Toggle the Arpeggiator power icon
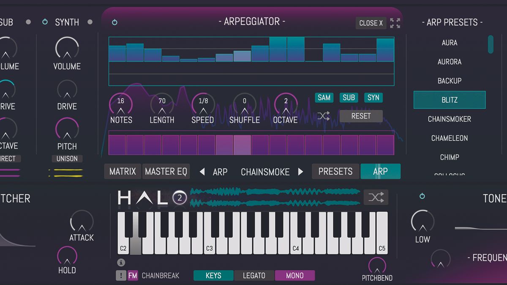Viewport: 507px width, 285px height. coord(114,22)
